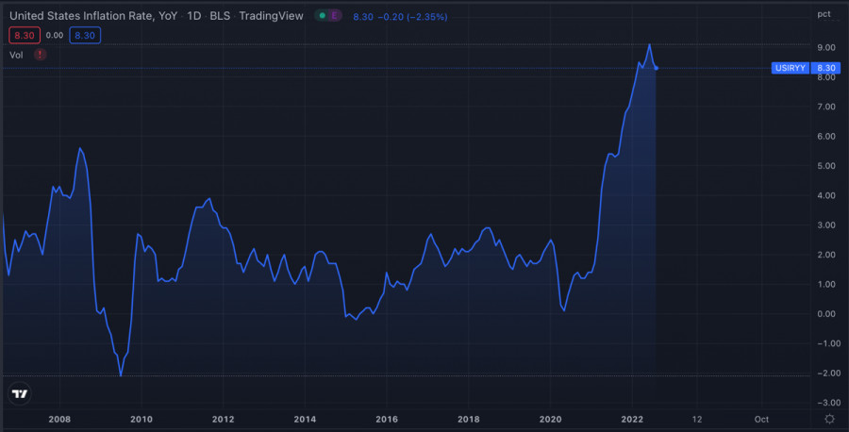Click the 2020 time axis label
Viewport: 849px width, 432px height.
tap(550, 419)
